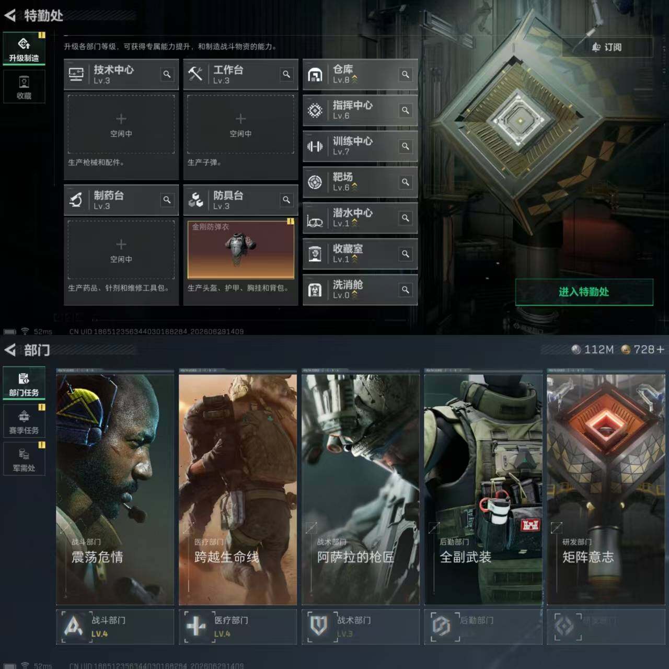Click the 医疗部门 cross icon
Viewport: 669px width, 669px height.
pyautogui.click(x=196, y=626)
